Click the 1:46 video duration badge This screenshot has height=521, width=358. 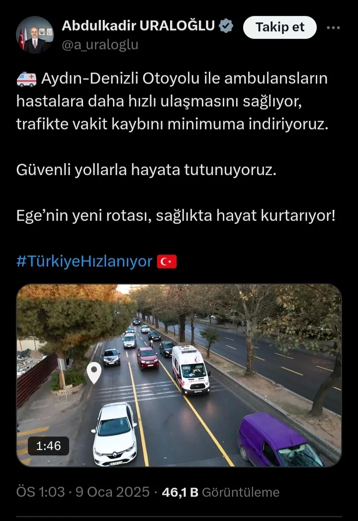point(49,445)
